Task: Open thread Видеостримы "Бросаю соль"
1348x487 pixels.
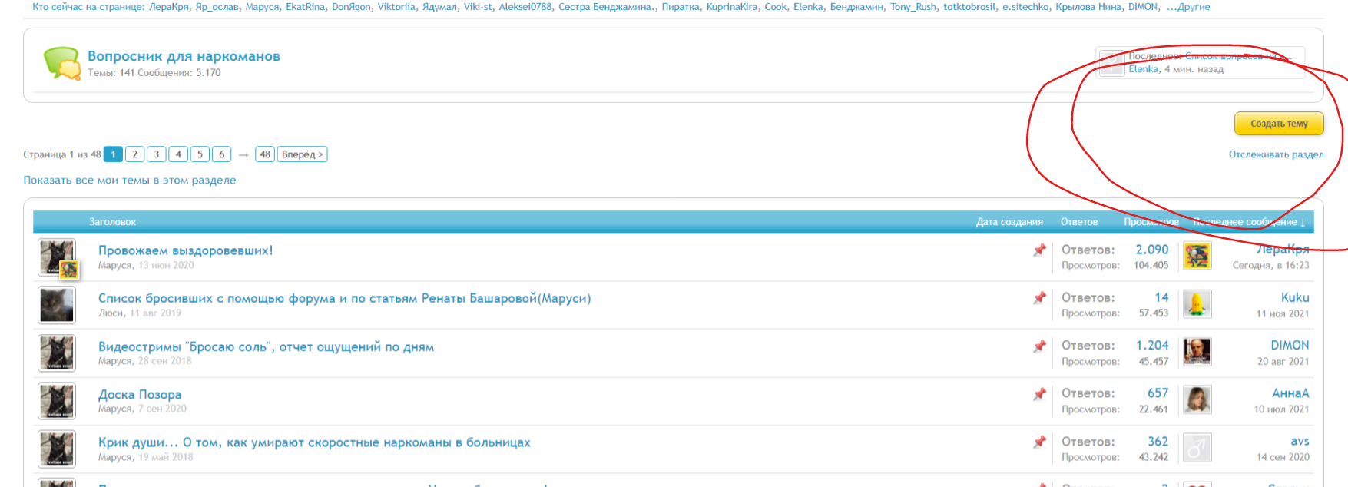Action: pyautogui.click(x=266, y=346)
